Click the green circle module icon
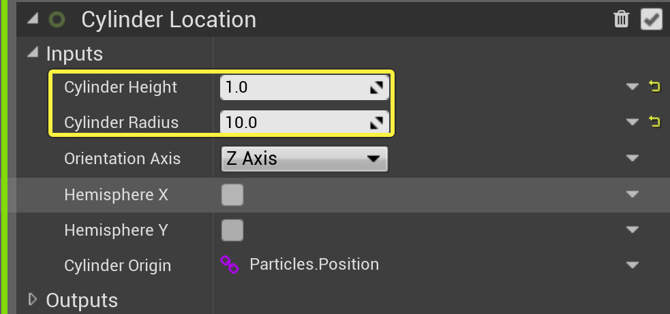670x314 pixels. point(57,19)
